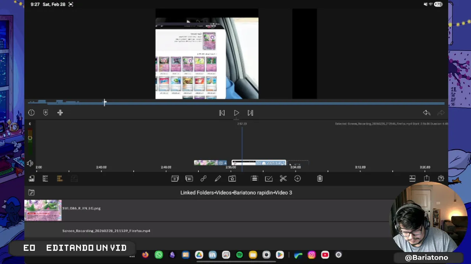
Task: Select the pink card clip on the timeline
Action: [x=211, y=163]
